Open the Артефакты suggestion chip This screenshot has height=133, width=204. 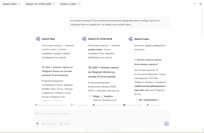pos(153,105)
